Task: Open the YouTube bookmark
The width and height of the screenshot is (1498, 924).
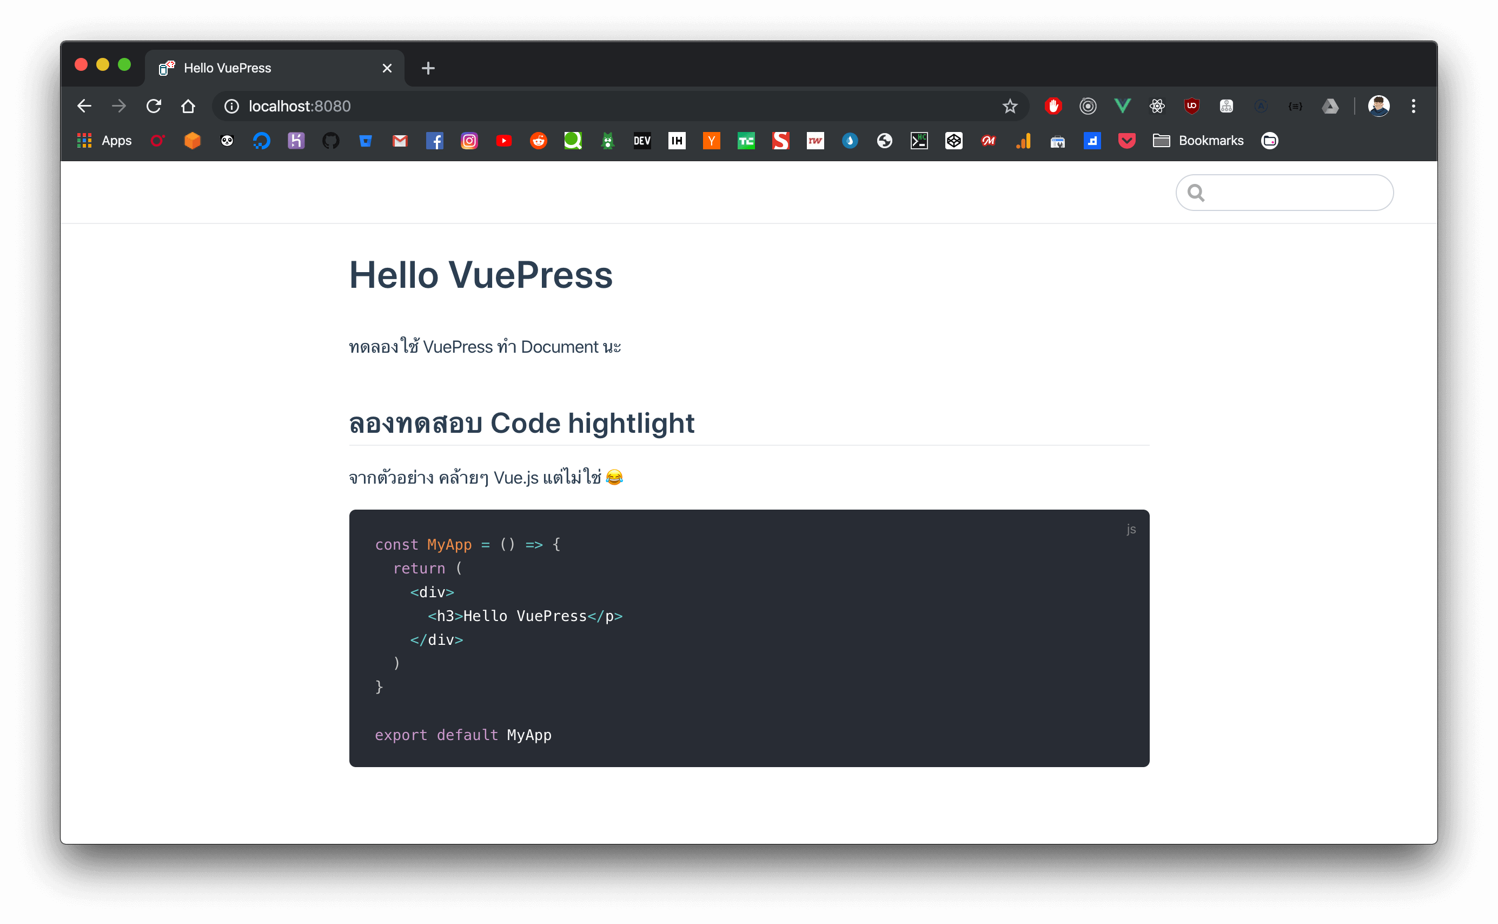Action: (x=504, y=141)
